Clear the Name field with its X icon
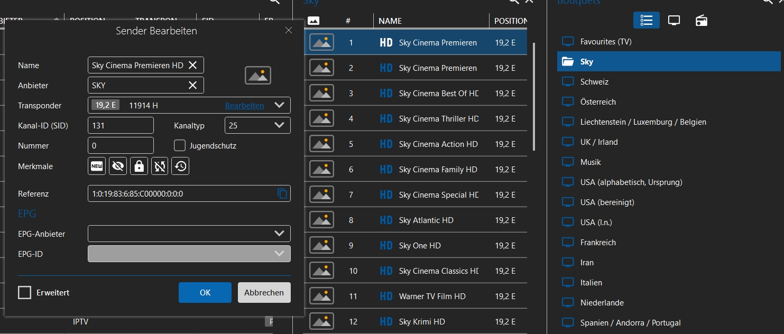This screenshot has height=334, width=784. point(193,65)
